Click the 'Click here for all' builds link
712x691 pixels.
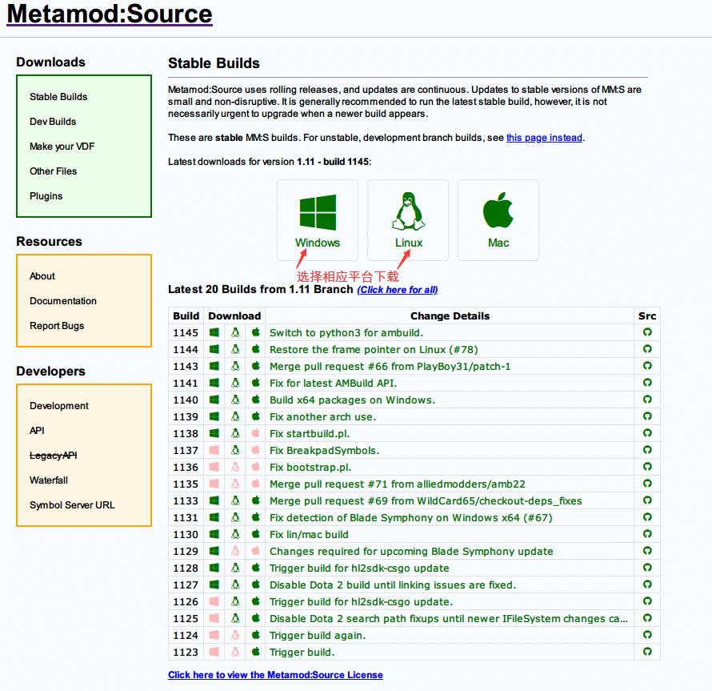click(398, 290)
